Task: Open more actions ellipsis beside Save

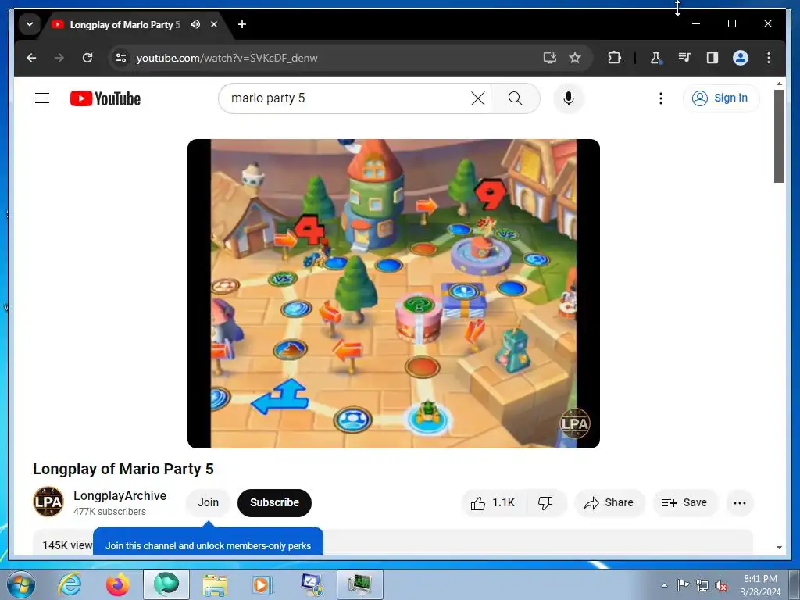Action: (739, 503)
